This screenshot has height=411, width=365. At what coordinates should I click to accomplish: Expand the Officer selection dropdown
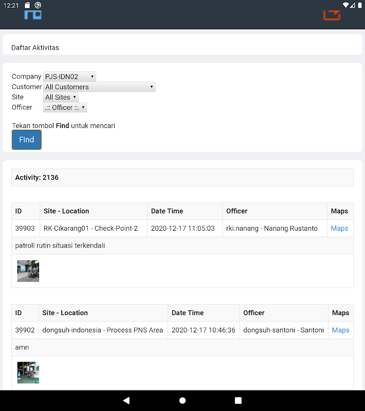point(65,107)
